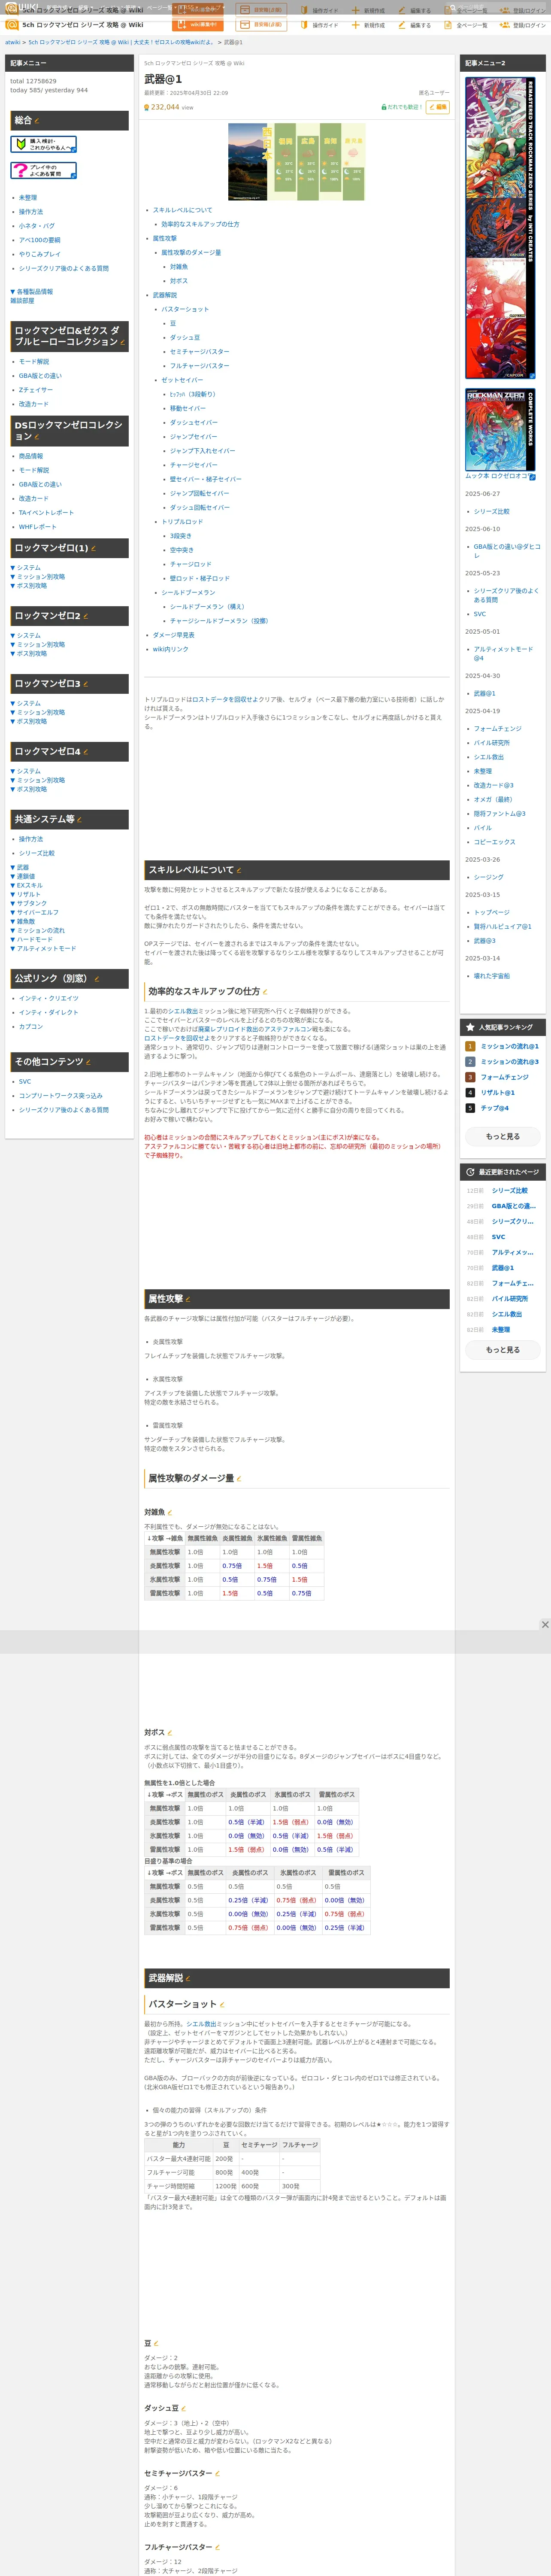Open インティ・クリエイツ official link
Screen dimensions: 551x2576
[x=48, y=998]
